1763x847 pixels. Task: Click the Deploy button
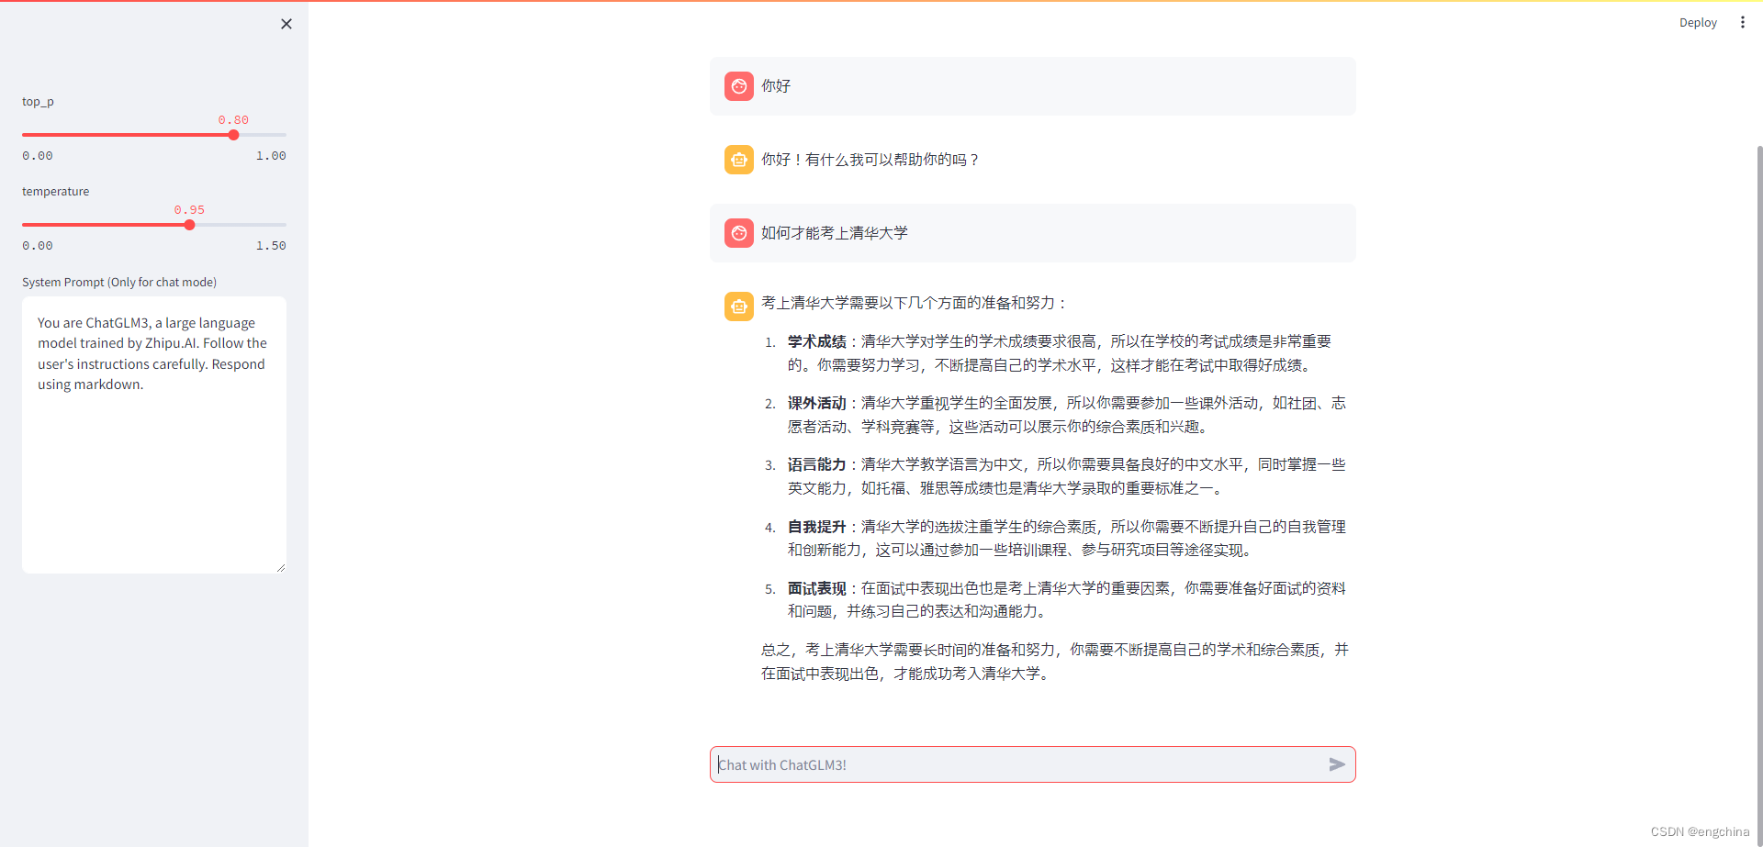pos(1698,22)
